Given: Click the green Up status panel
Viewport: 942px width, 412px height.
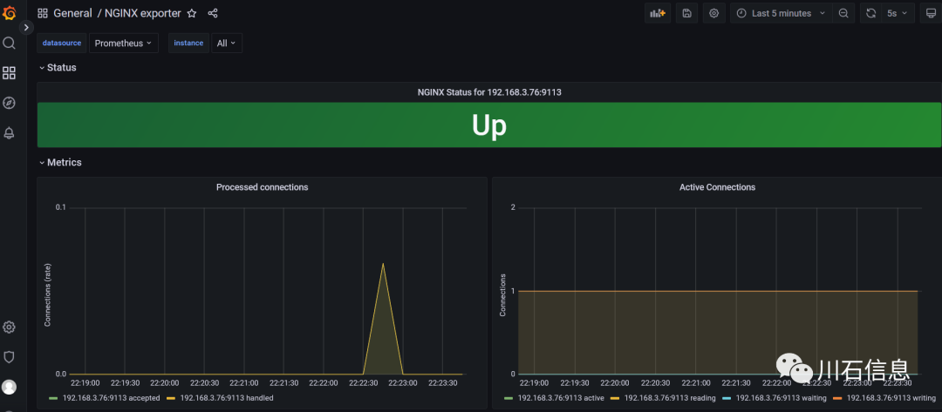Looking at the screenshot, I should point(489,125).
